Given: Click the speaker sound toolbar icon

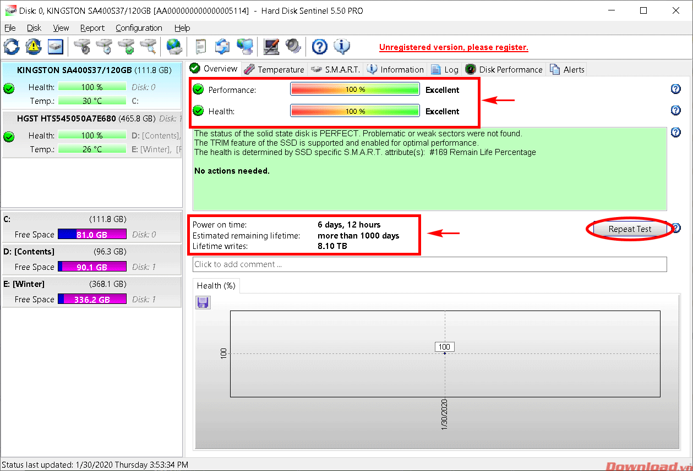Looking at the screenshot, I should [293, 47].
